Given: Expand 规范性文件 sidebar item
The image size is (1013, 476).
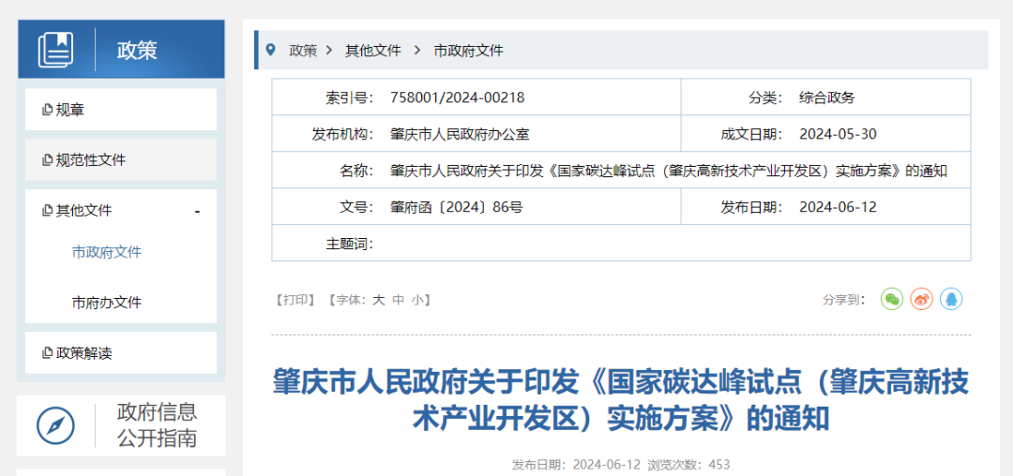Looking at the screenshot, I should [90, 160].
